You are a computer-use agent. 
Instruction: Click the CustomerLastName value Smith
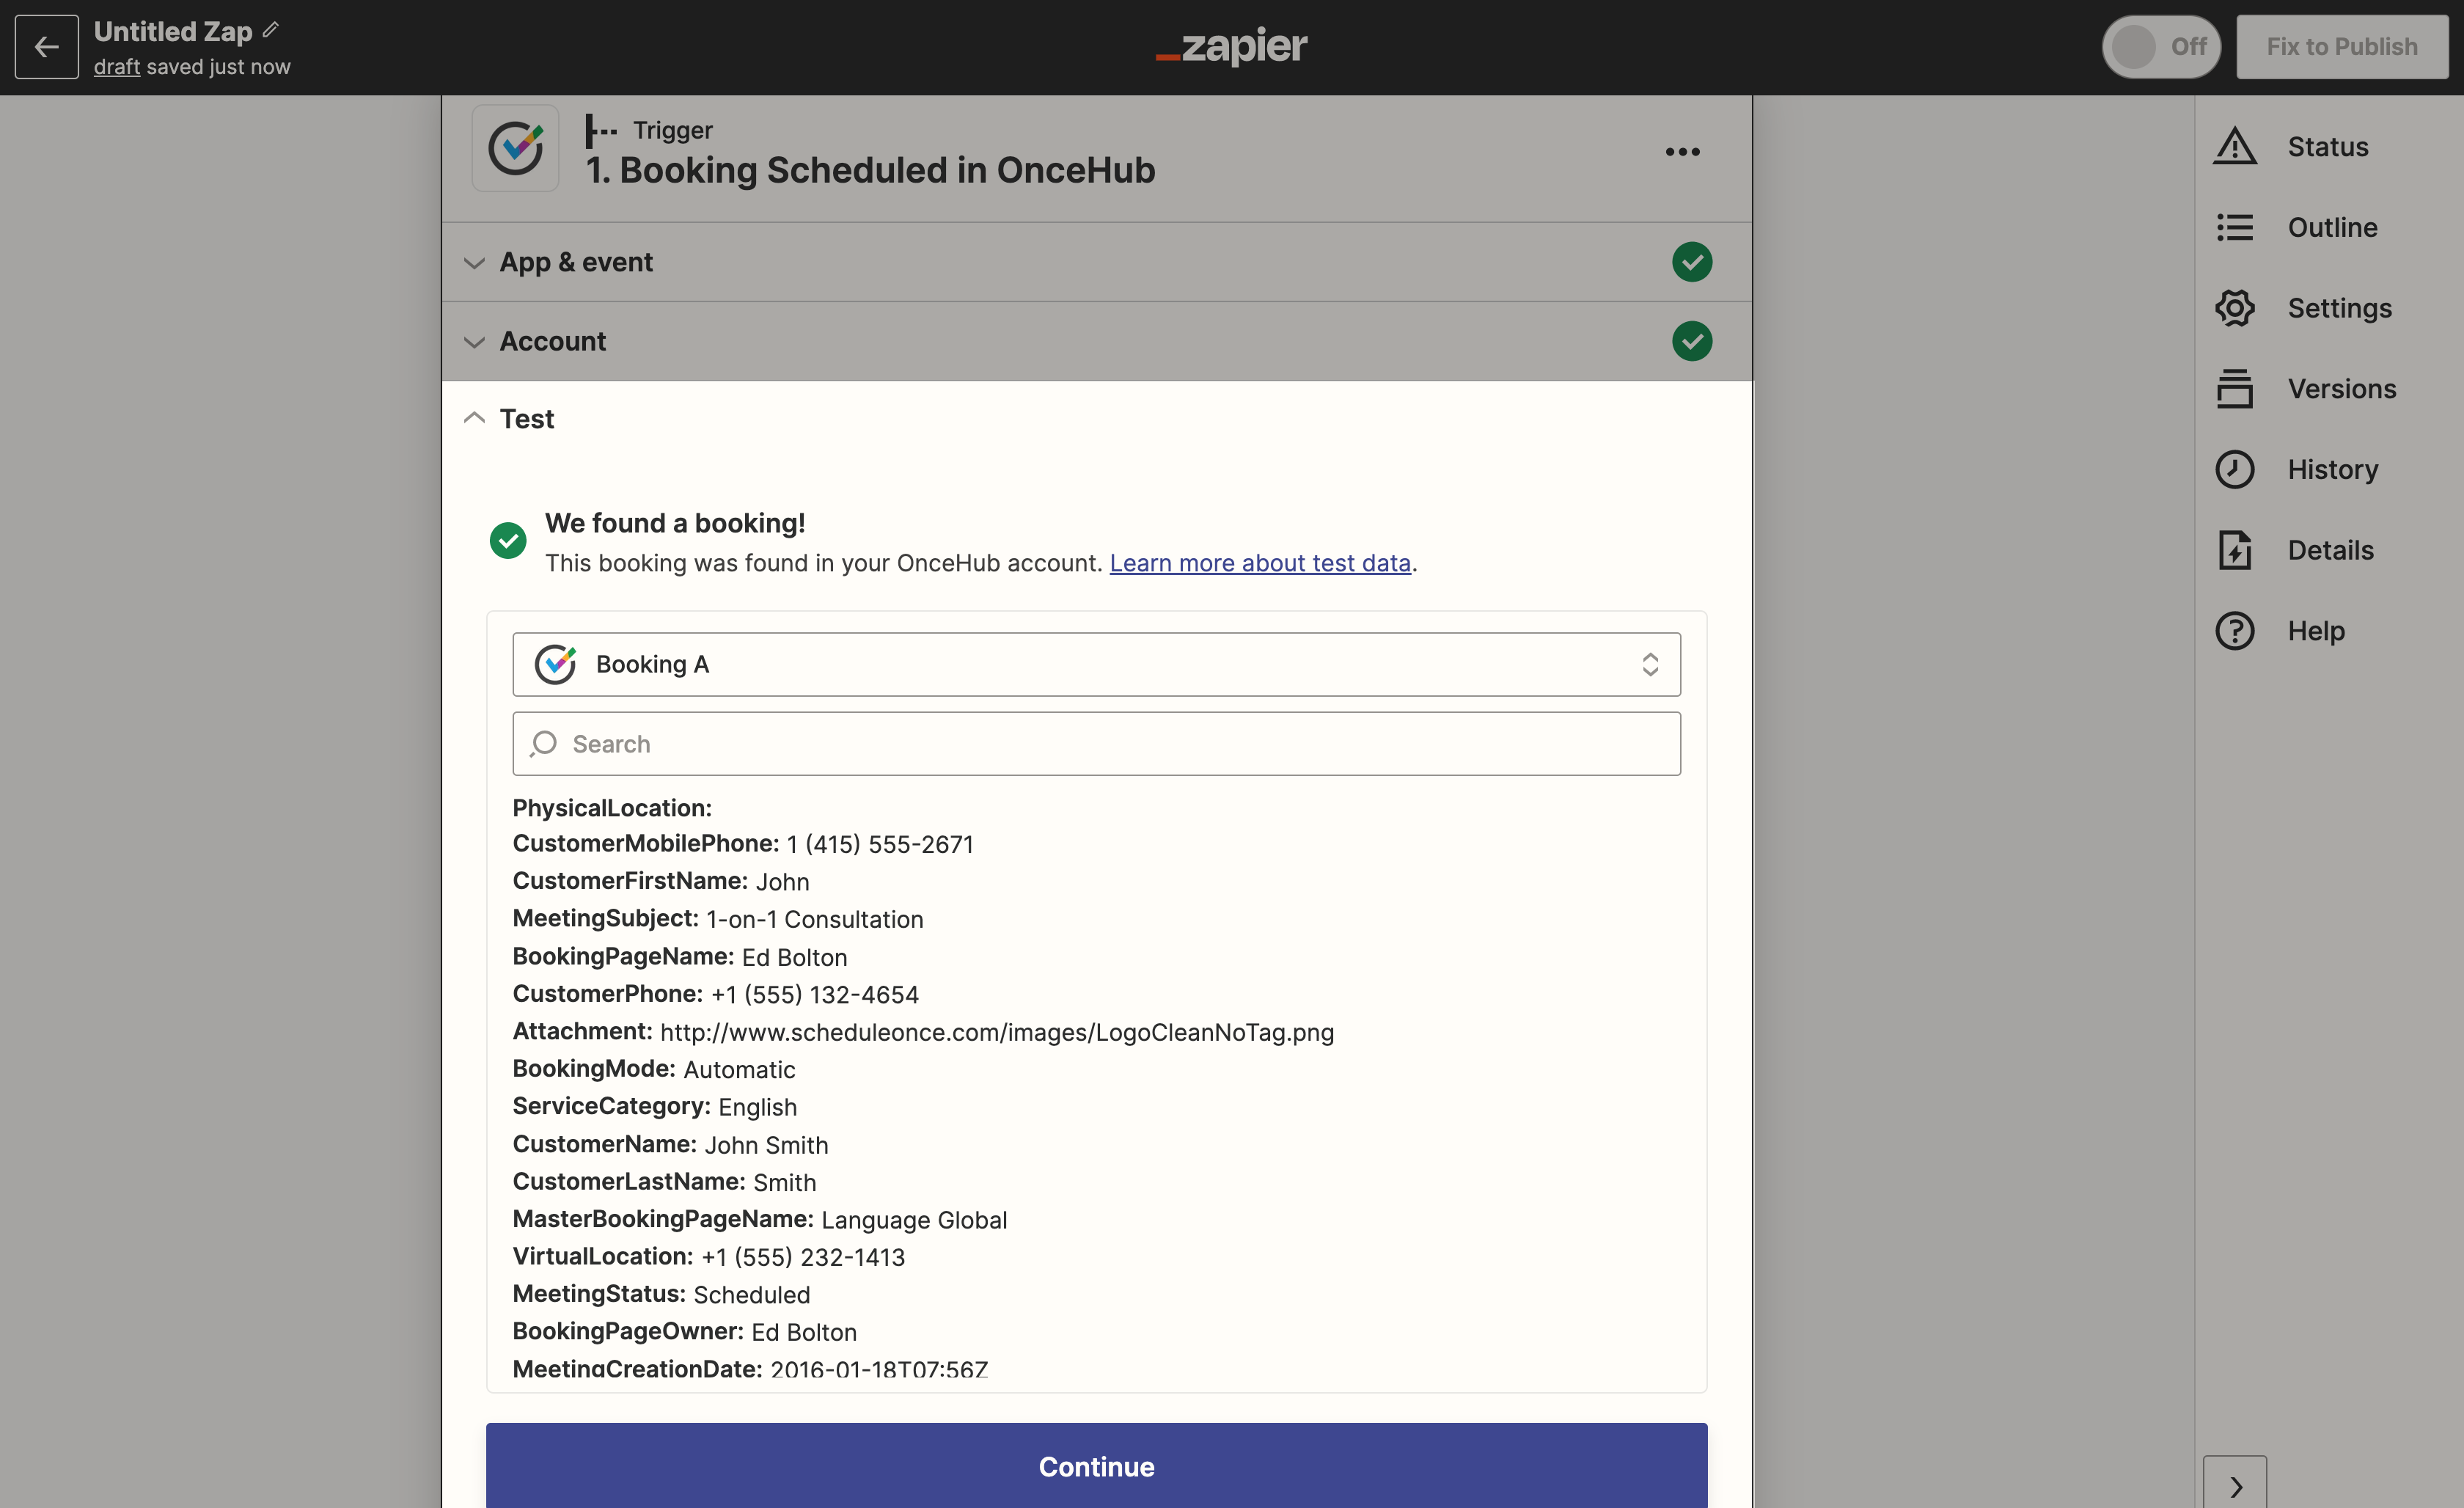pos(784,1183)
